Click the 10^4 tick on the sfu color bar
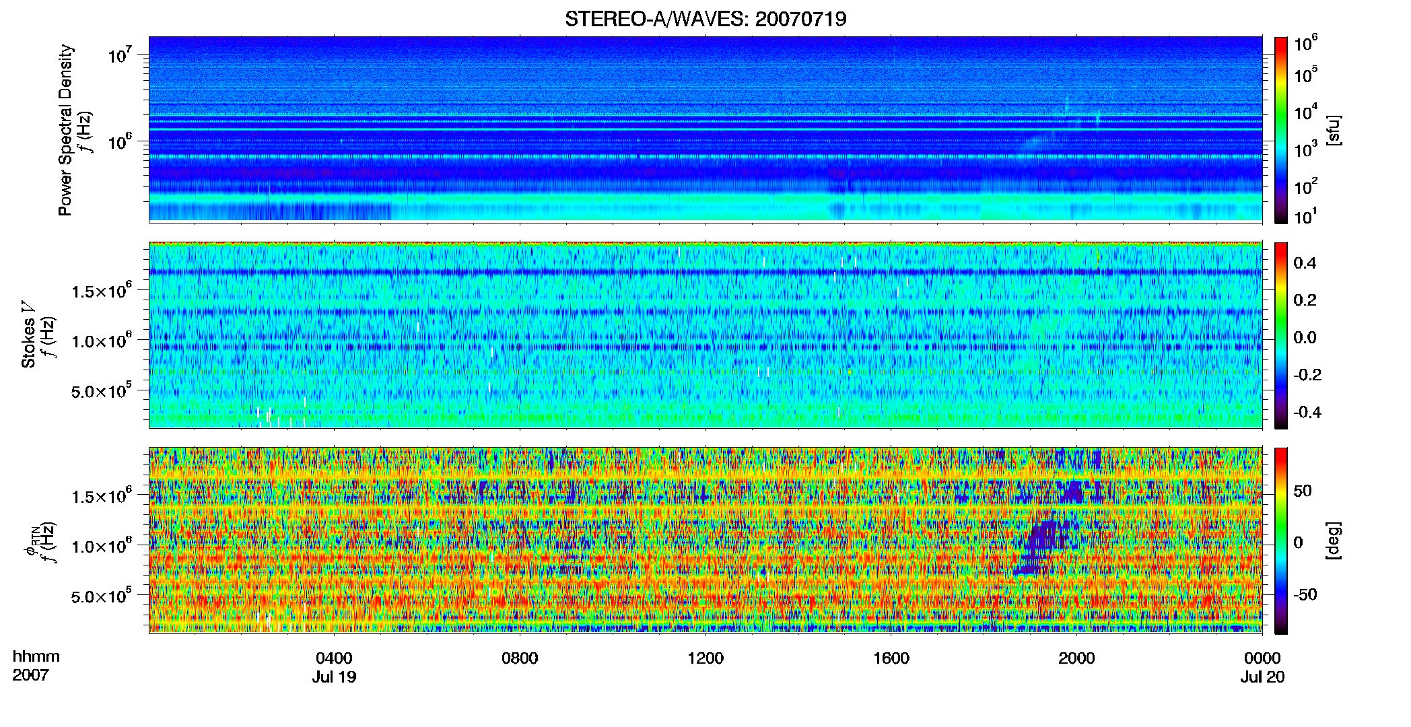The image size is (1411, 727). click(1306, 112)
